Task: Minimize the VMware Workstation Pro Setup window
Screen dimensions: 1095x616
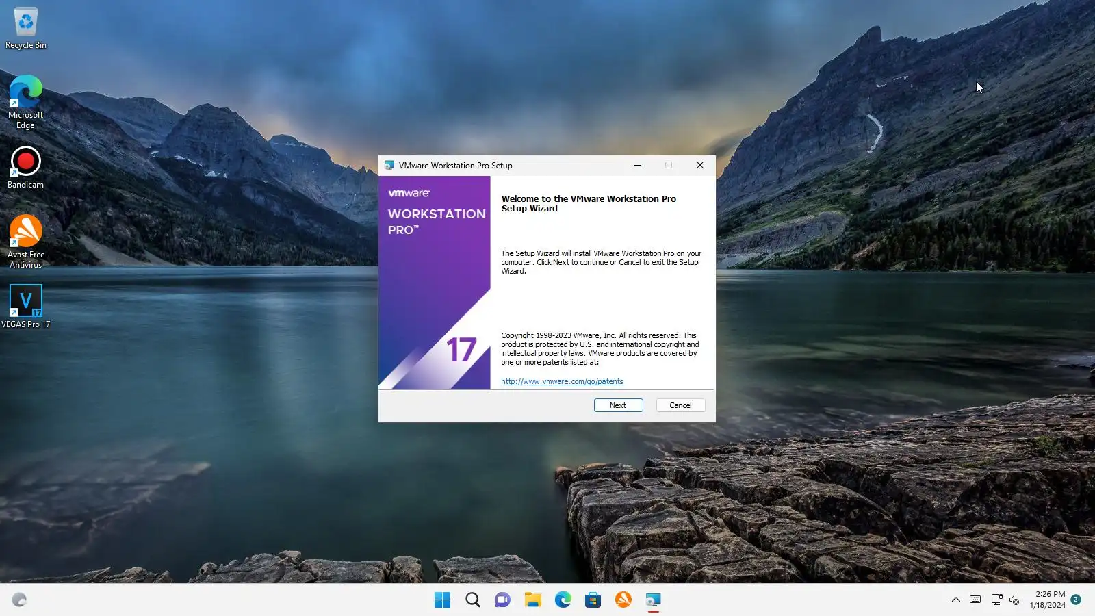Action: tap(637, 165)
